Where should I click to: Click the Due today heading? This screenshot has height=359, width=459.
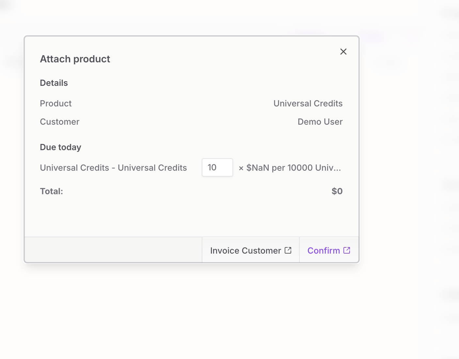point(60,147)
